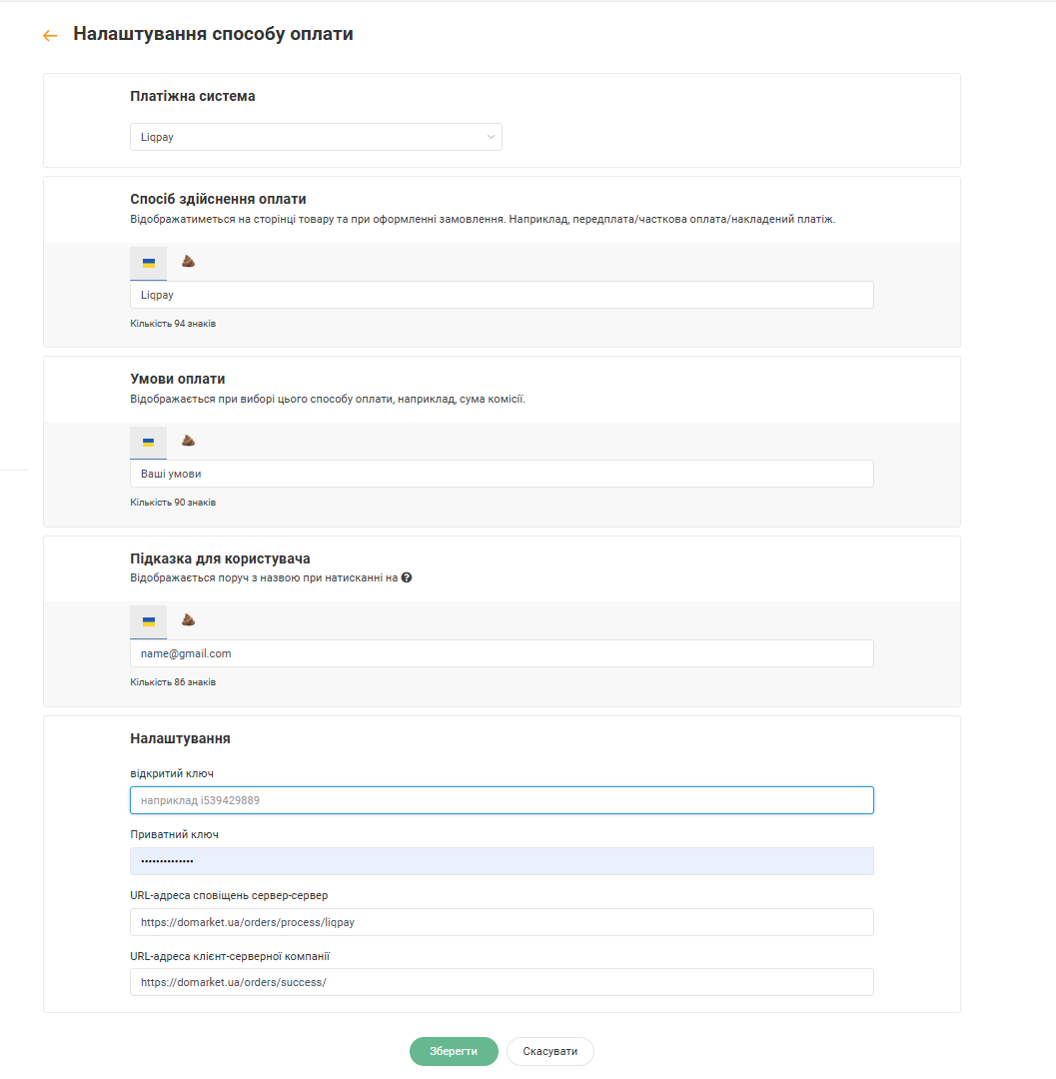
Task: Click the Приватний ключ password field
Action: [502, 861]
